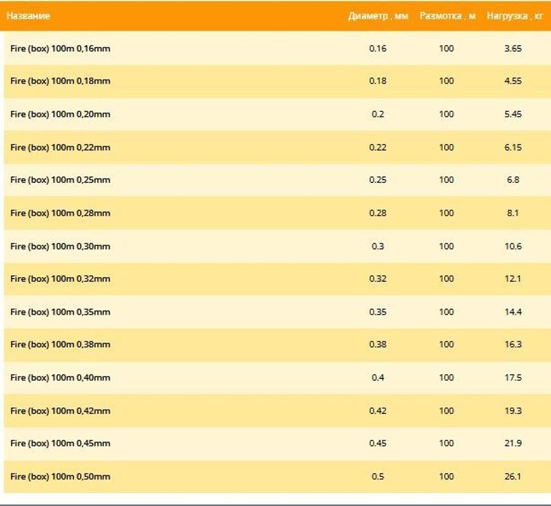This screenshot has width=551, height=506.
Task: Click load value 19.3
Action: coord(513,411)
